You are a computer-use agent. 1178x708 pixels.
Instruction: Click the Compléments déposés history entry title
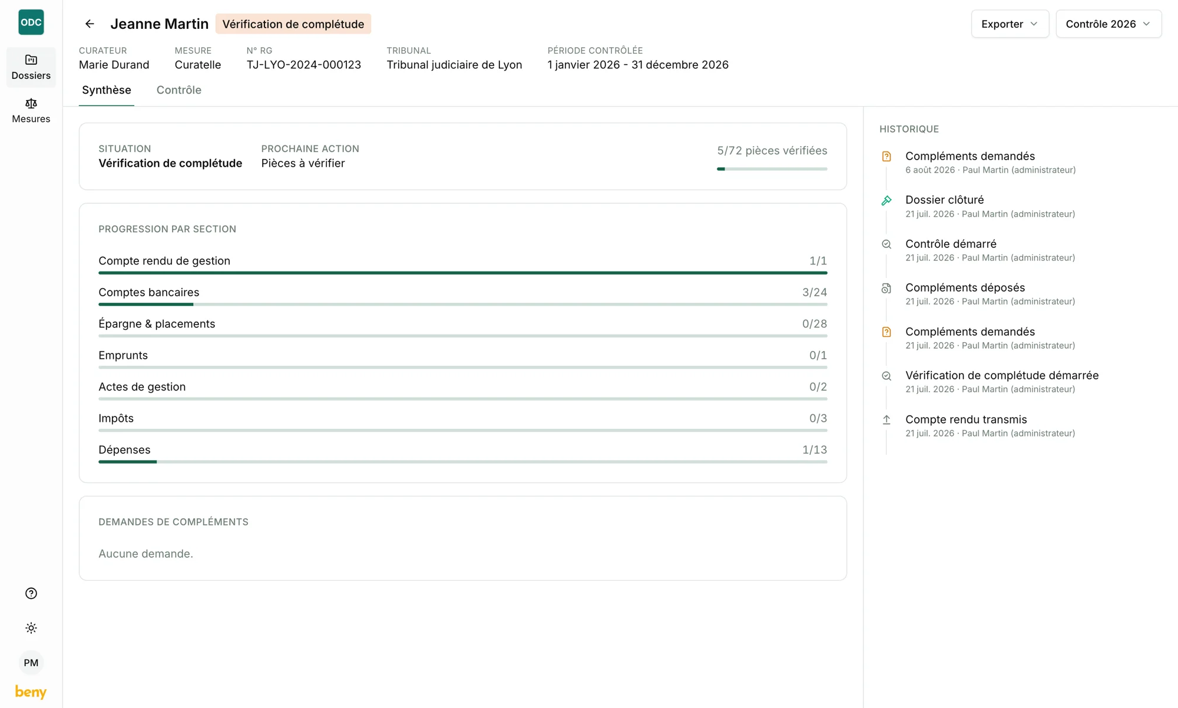coord(965,287)
